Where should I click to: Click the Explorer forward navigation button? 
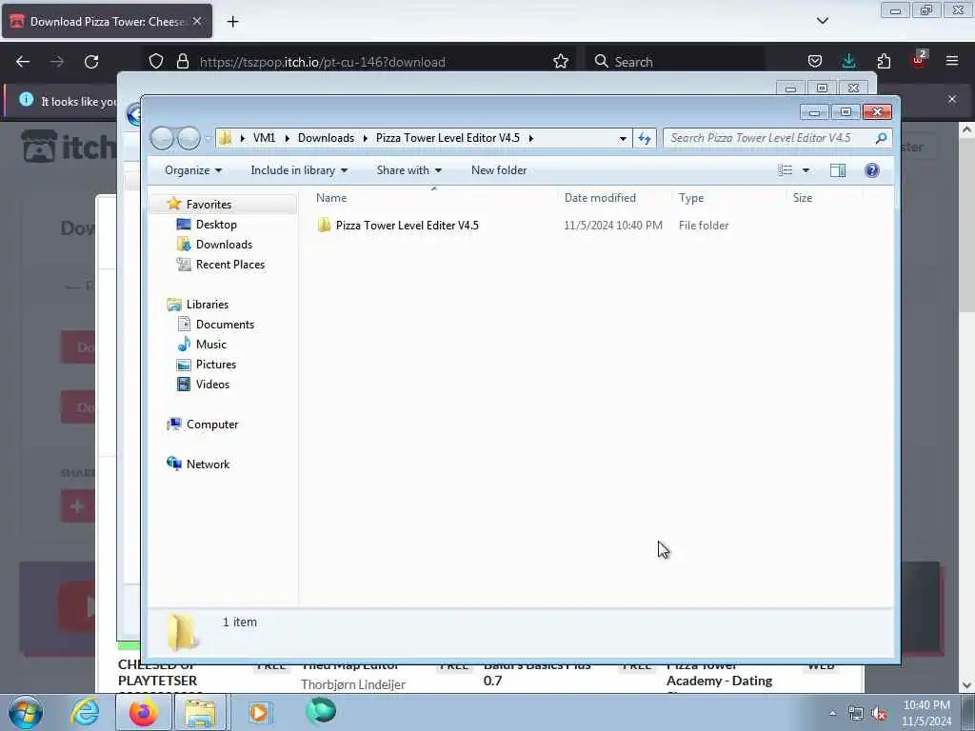[x=189, y=138]
